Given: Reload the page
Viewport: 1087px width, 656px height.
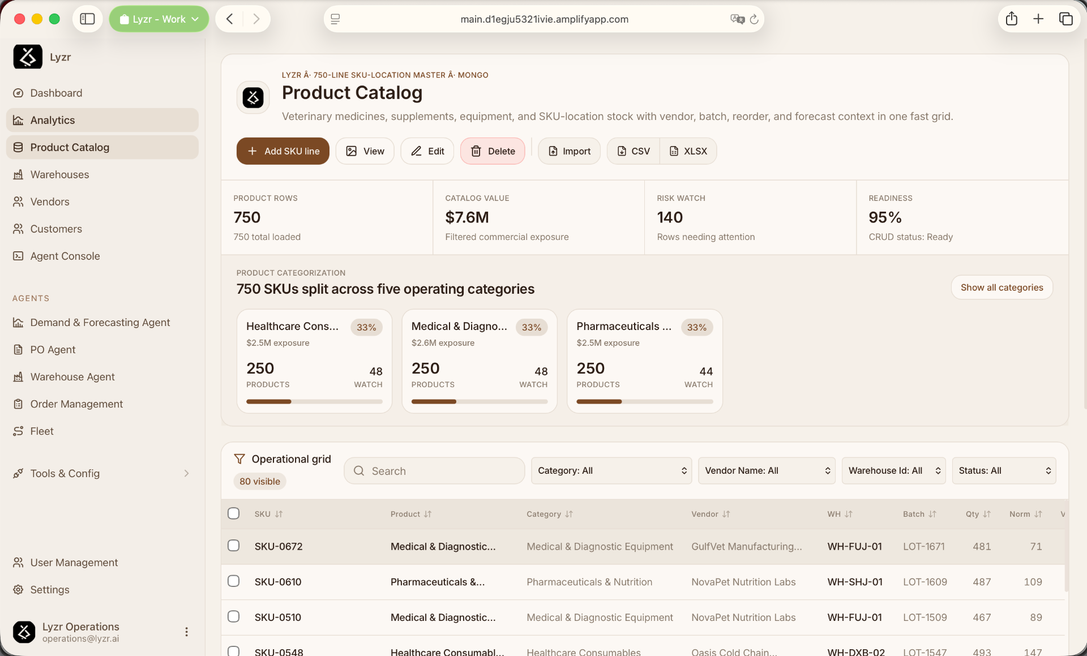Looking at the screenshot, I should [x=754, y=19].
